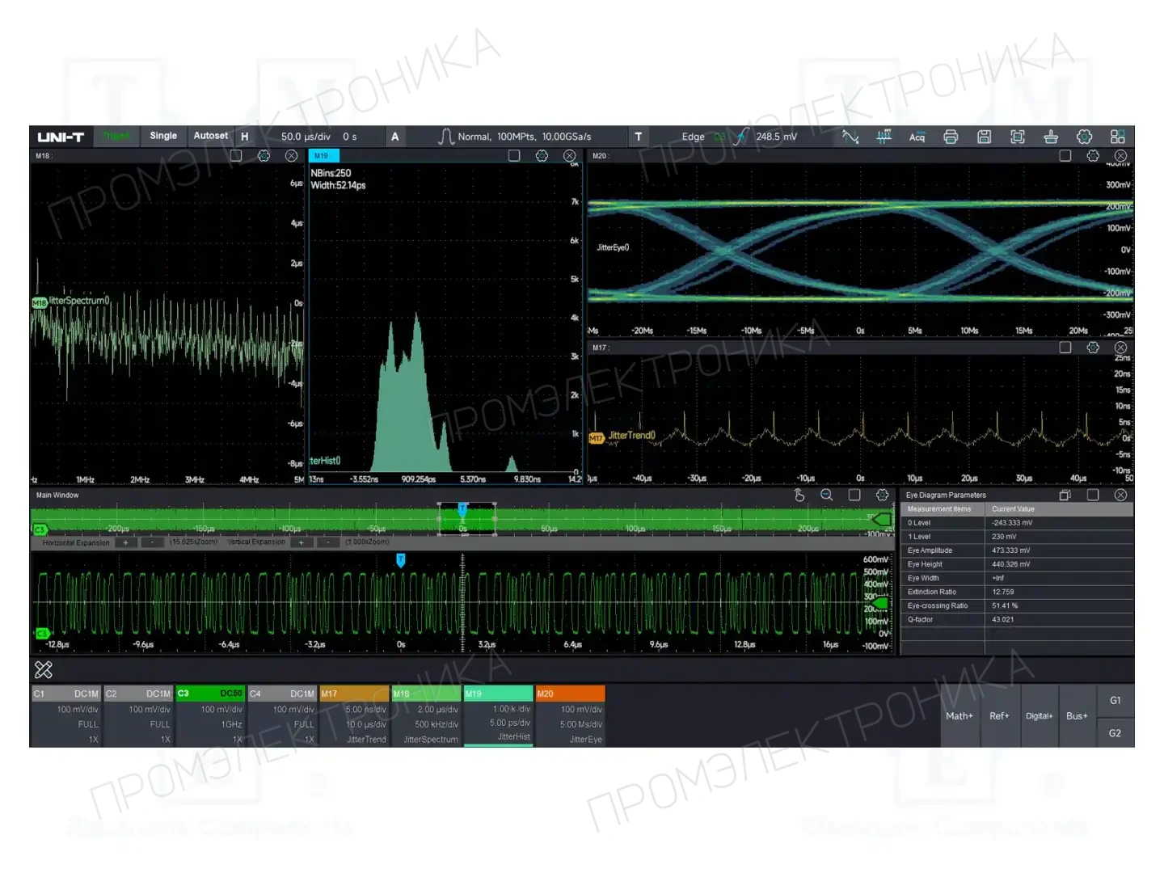Screen dimensions: 1164x873
Task: Click the touch gesture icon in Main Window
Action: 799,495
